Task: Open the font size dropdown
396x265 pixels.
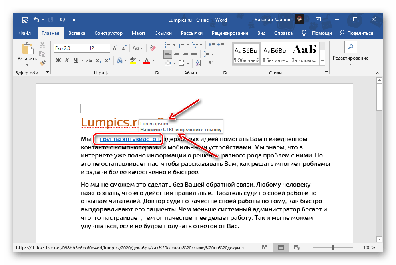Action: [x=107, y=48]
